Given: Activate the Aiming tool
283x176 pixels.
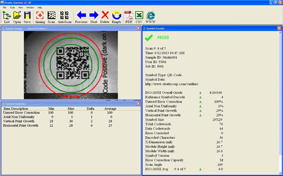Looking at the screenshot, I should click(40, 17).
